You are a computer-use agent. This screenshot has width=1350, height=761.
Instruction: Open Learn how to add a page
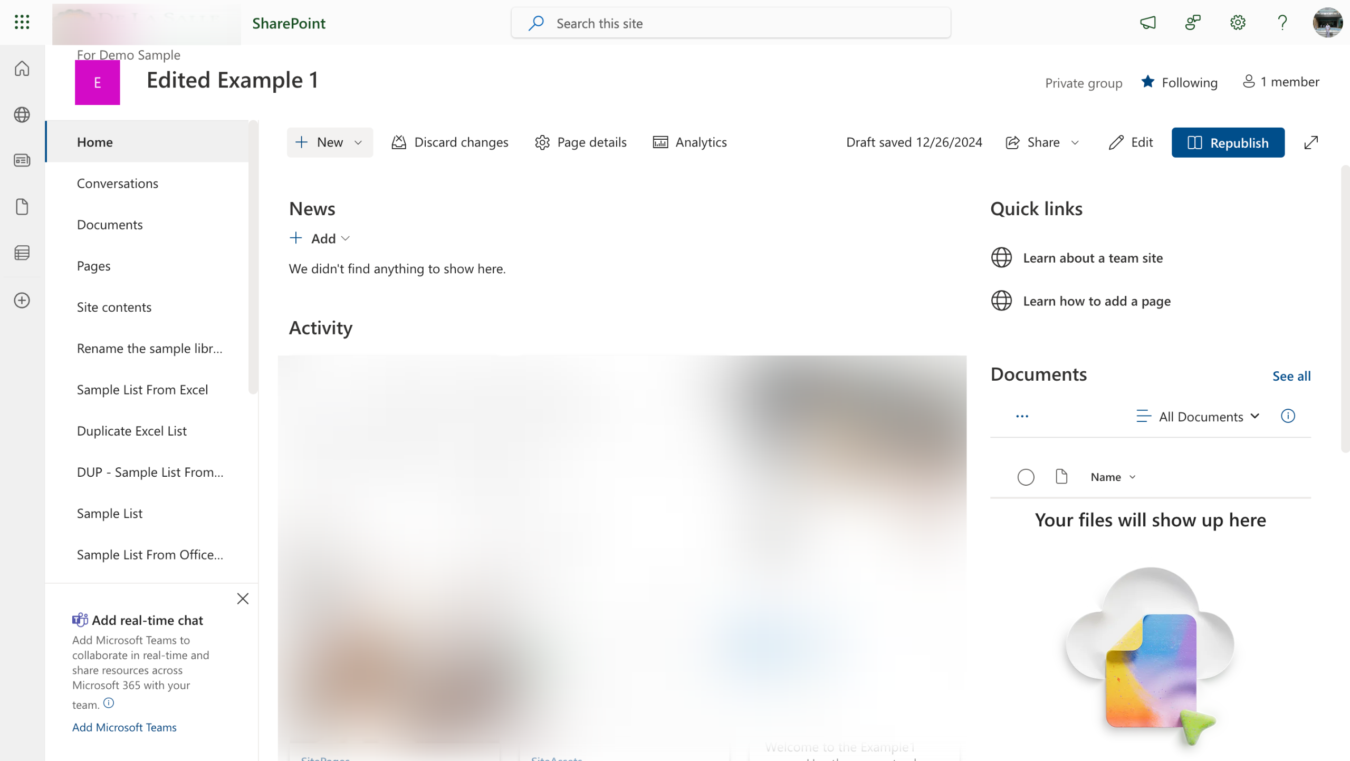click(x=1096, y=301)
